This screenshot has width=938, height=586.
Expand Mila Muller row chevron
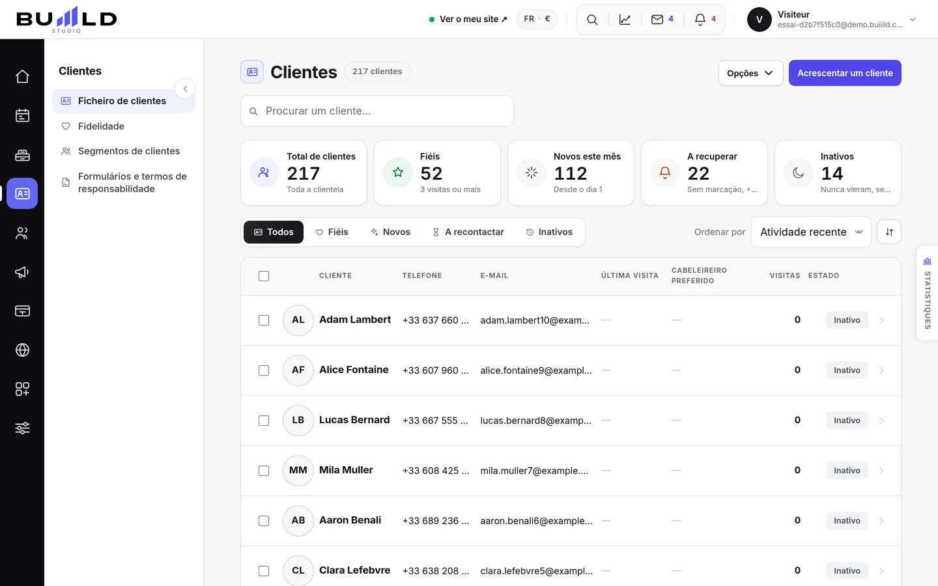pyautogui.click(x=881, y=471)
